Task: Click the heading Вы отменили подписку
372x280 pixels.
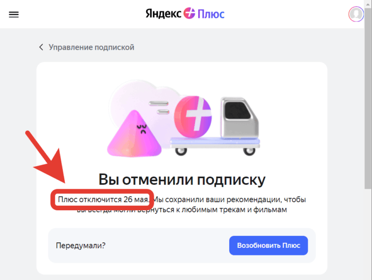Action: [182, 180]
